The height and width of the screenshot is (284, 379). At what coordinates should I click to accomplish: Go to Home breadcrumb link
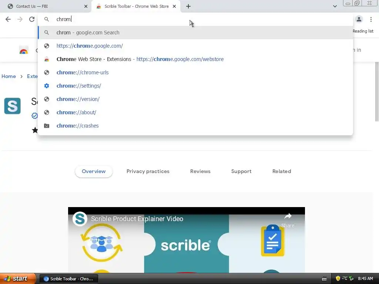tap(9, 76)
